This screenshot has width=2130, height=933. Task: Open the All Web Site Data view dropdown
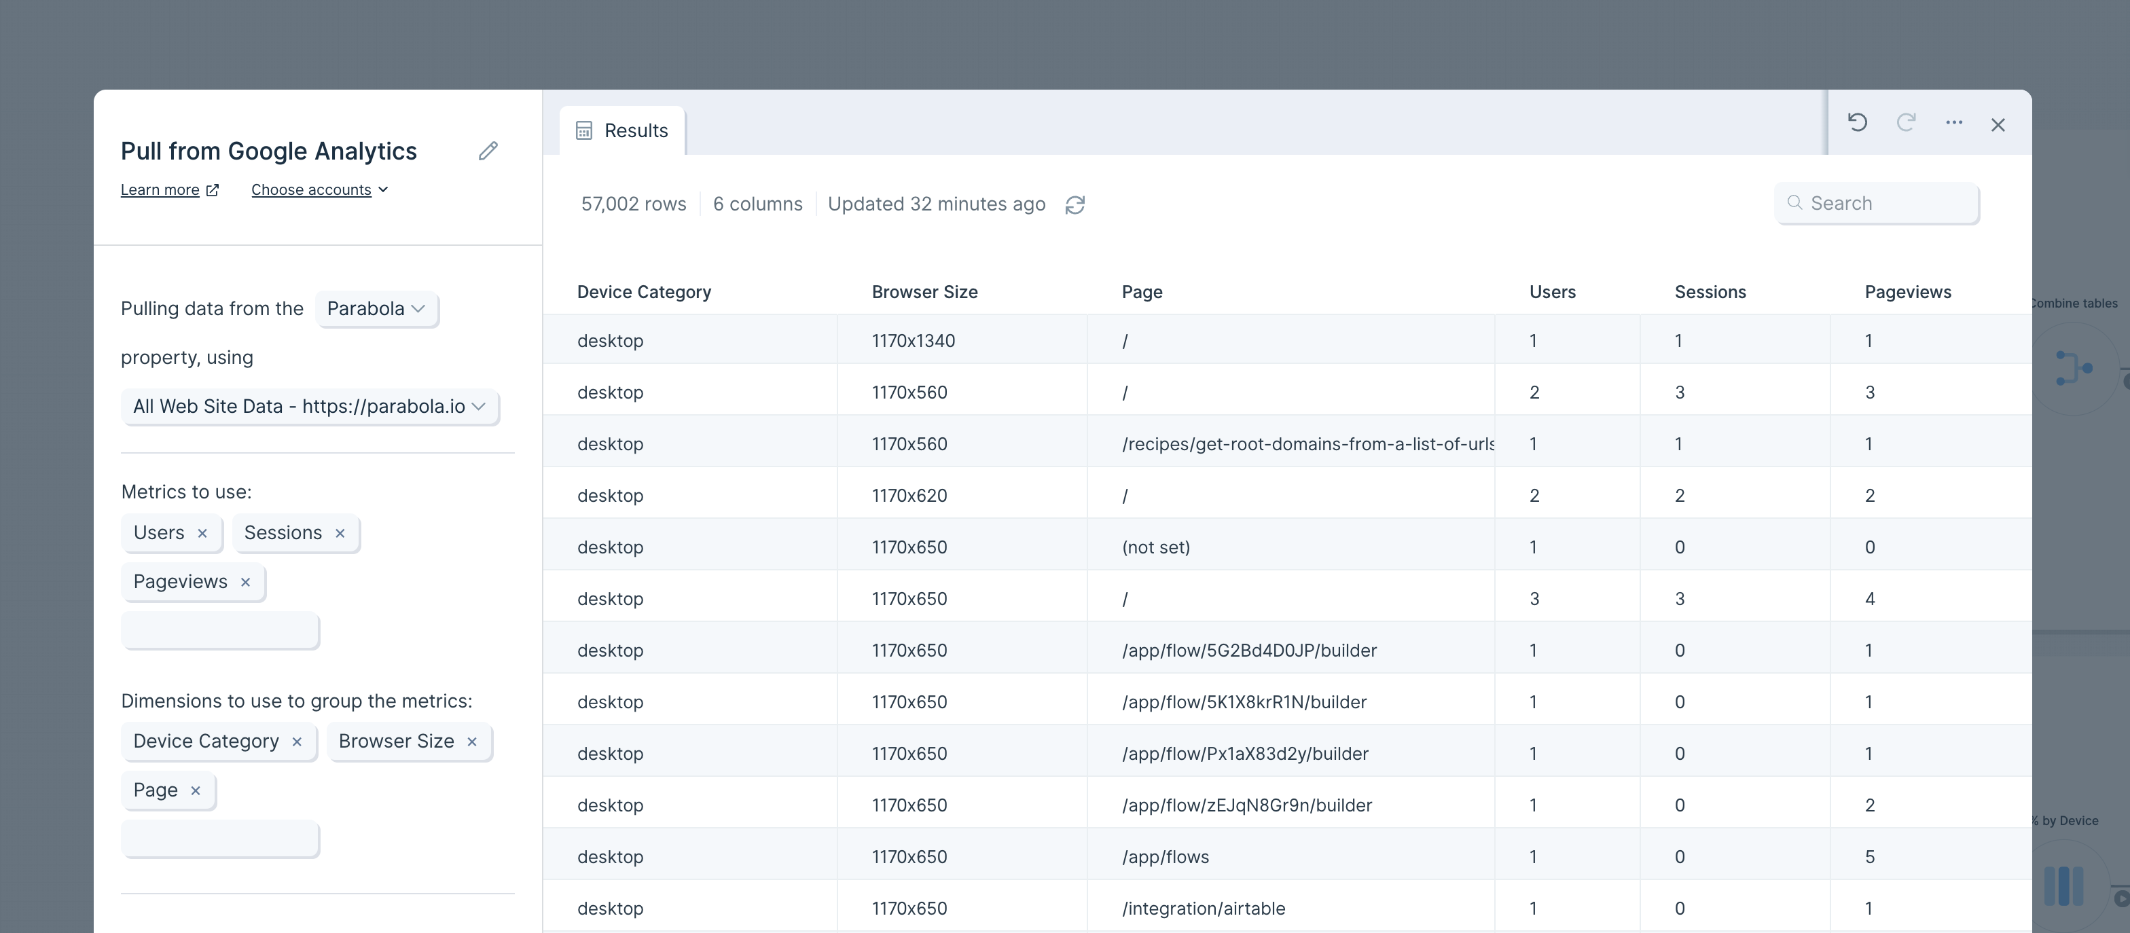click(x=309, y=407)
